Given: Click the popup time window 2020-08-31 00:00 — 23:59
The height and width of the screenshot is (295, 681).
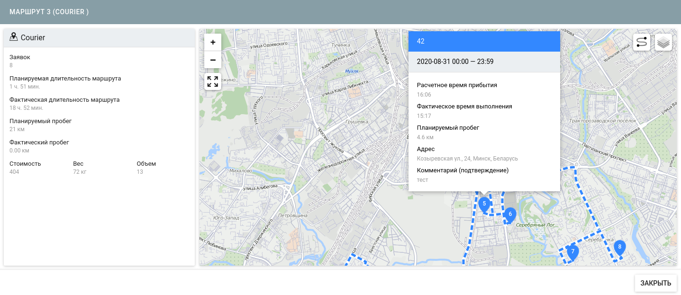Looking at the screenshot, I should point(455,62).
